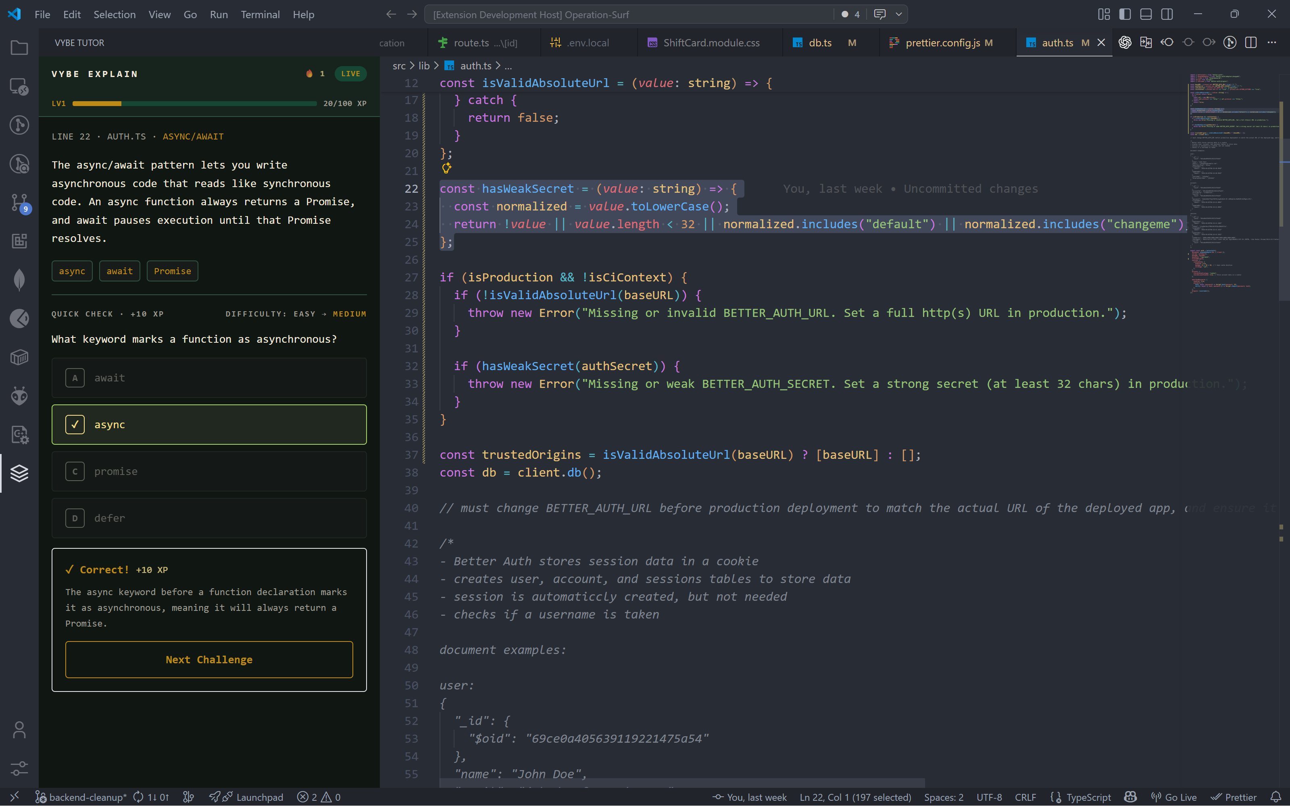Open the Manage settings sliders icon

pos(19,768)
